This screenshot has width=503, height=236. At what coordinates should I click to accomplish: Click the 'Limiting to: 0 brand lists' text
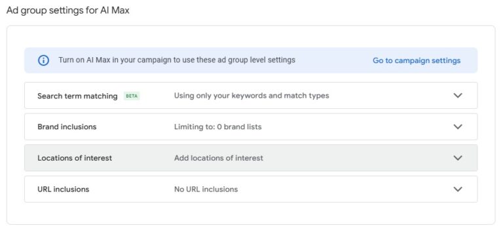tap(218, 127)
